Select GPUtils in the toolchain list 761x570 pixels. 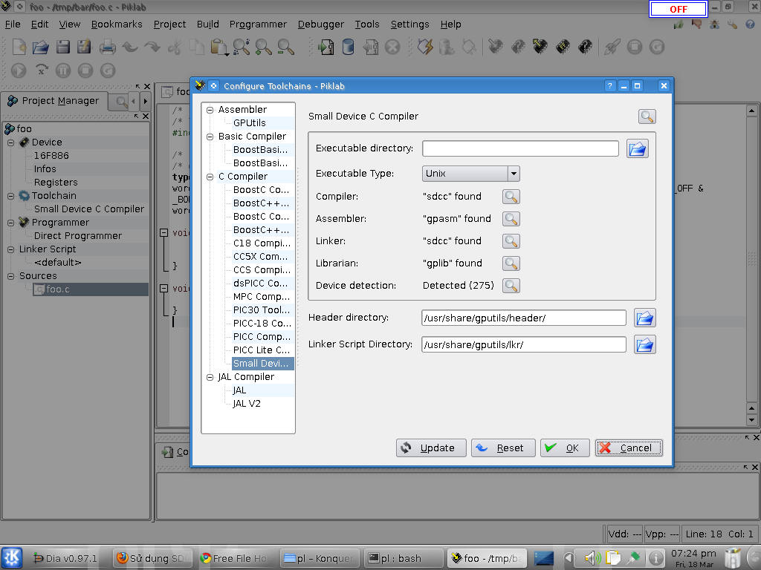point(249,123)
